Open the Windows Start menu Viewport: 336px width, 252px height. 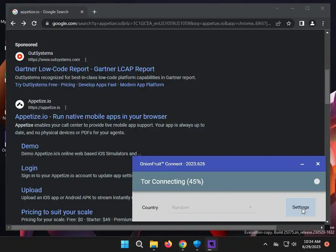point(125,244)
